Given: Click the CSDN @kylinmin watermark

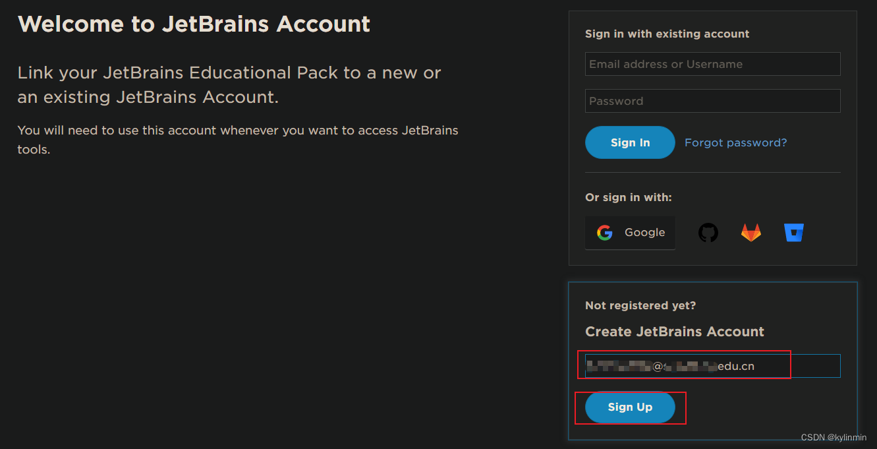Looking at the screenshot, I should click(834, 438).
